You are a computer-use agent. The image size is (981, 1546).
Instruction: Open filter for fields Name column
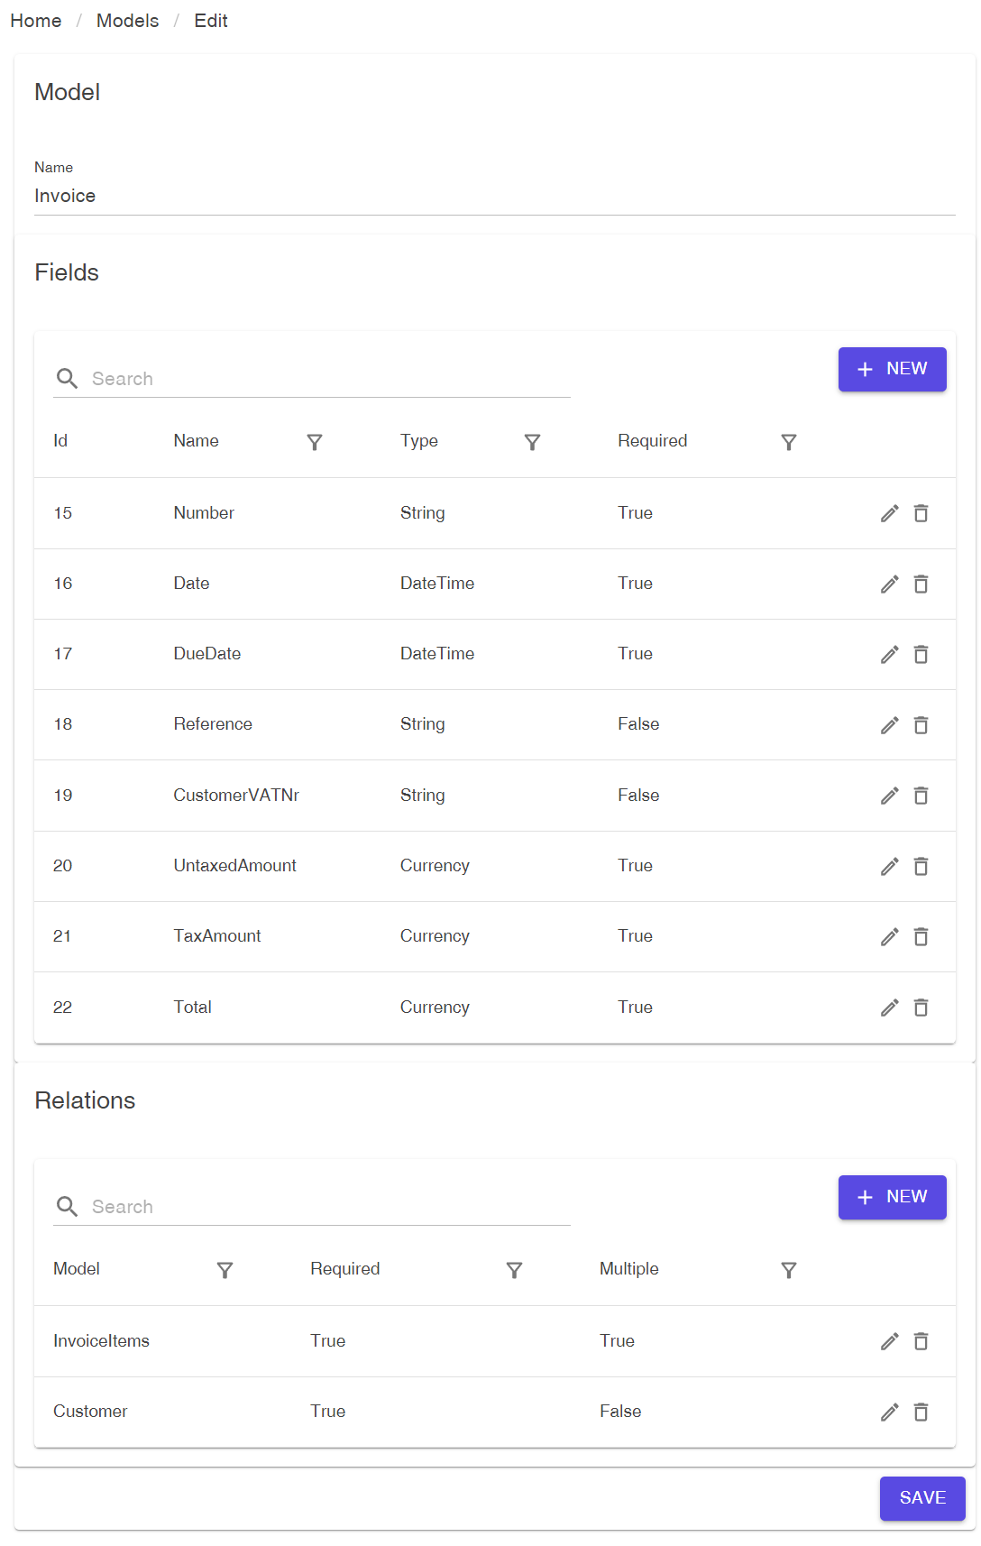click(315, 442)
